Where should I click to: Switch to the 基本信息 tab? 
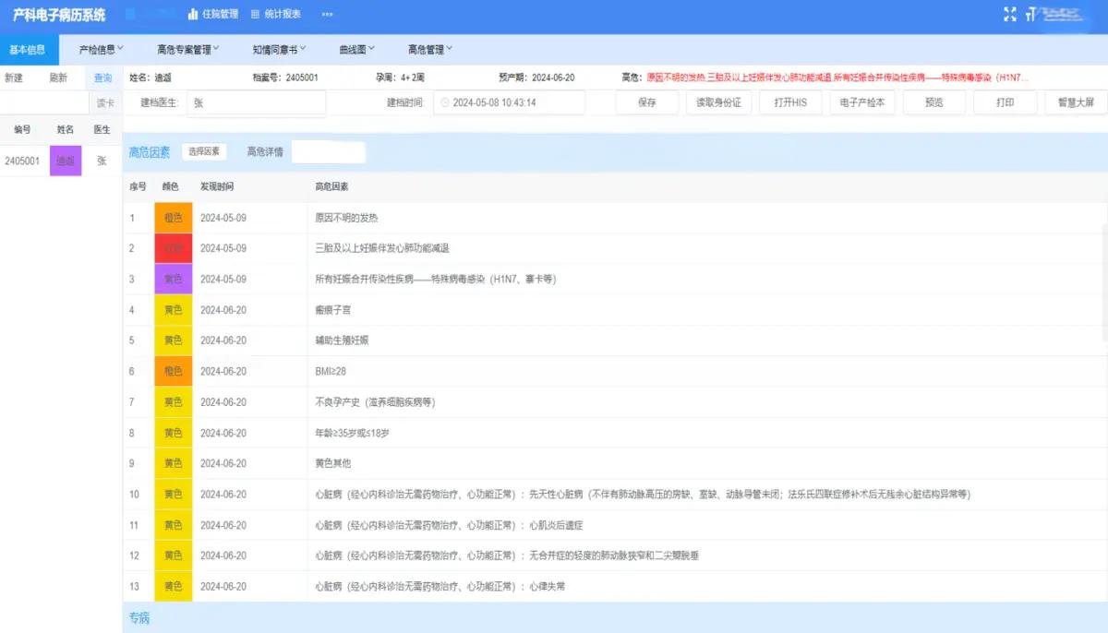[29, 50]
